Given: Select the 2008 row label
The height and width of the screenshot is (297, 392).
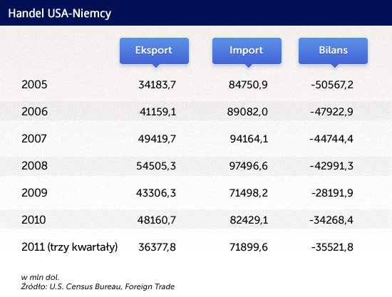Looking at the screenshot, I should [x=34, y=166].
